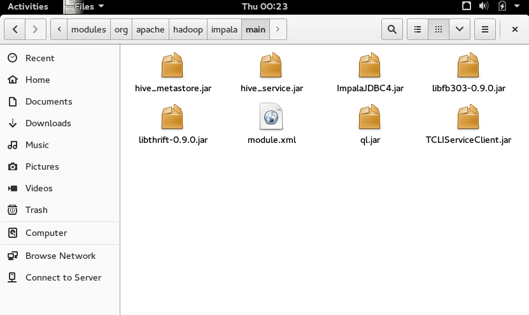This screenshot has height=315, width=529.
Task: Open the hamburger location menu
Action: [485, 29]
